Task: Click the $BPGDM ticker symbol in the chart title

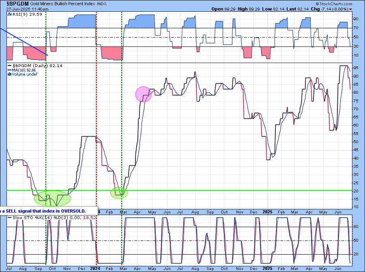Action: (x=15, y=3)
